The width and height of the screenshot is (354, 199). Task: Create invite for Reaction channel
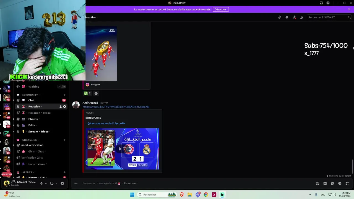61,106
